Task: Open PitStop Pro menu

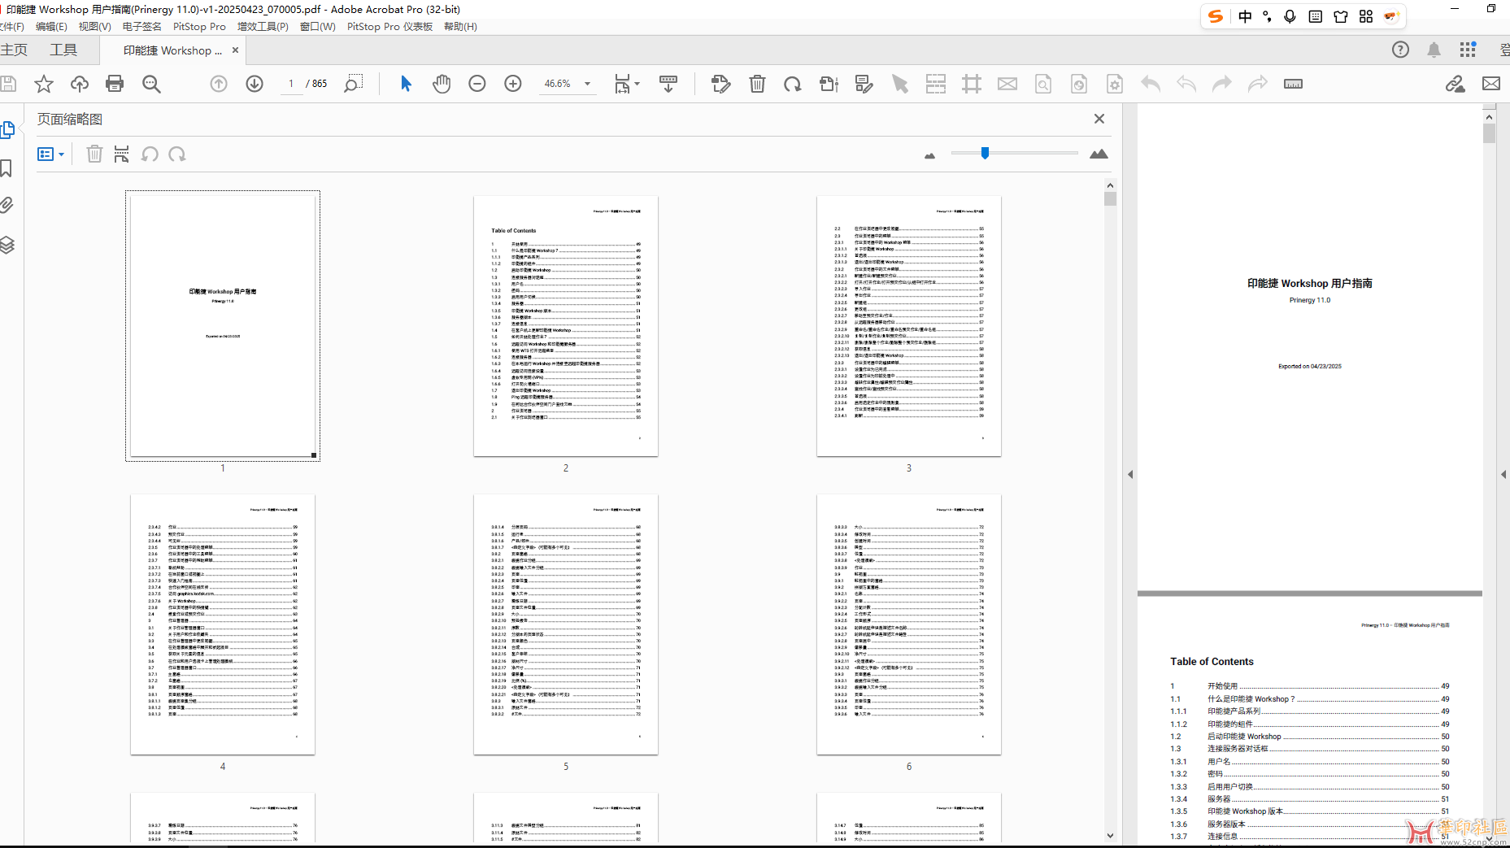Action: (x=199, y=27)
